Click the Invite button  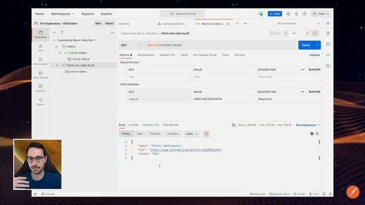[275, 14]
